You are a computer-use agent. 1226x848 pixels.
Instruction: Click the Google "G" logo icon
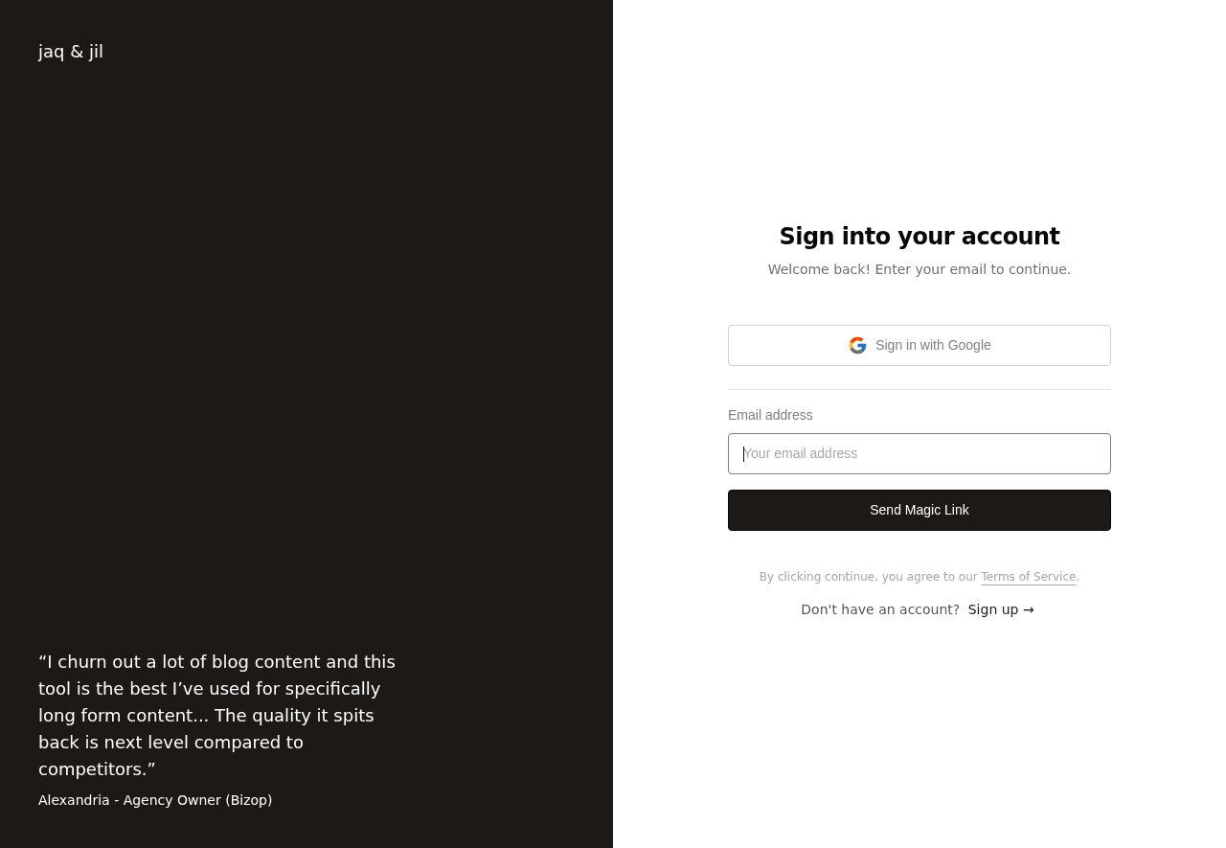[x=857, y=345]
